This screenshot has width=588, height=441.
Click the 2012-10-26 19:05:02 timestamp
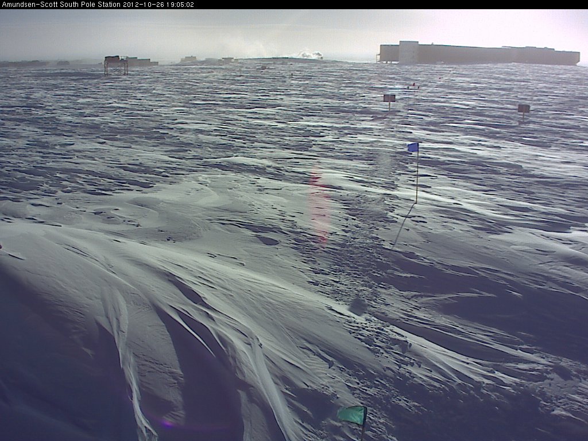158,4
